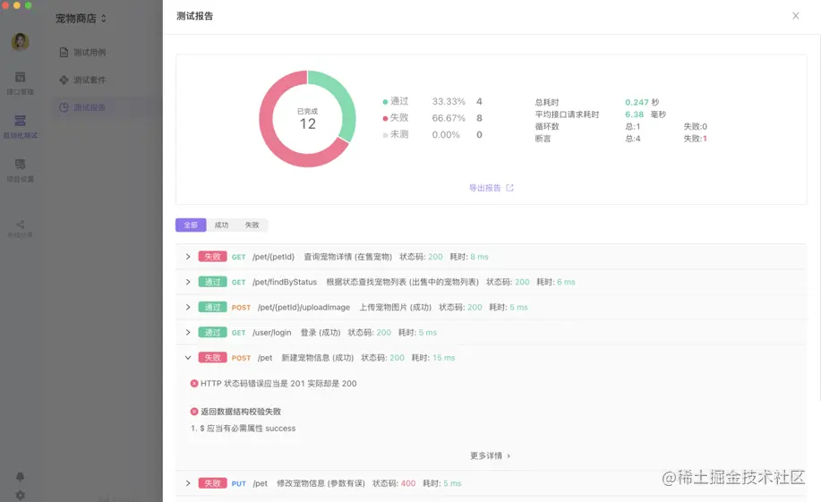The image size is (821, 502).
Task: Open the 宠物商店 project switcher
Action: 81,18
